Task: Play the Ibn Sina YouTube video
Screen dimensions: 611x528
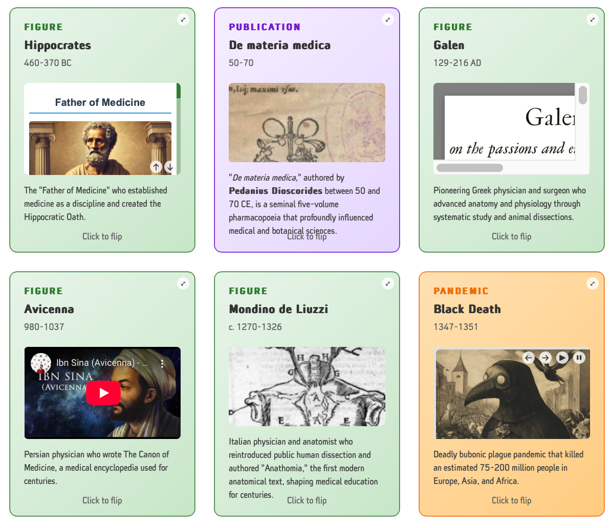Action: [x=103, y=392]
